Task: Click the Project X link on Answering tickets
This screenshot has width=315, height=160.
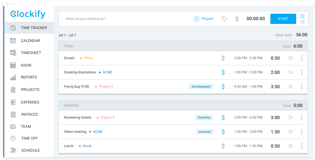Action: click(108, 118)
